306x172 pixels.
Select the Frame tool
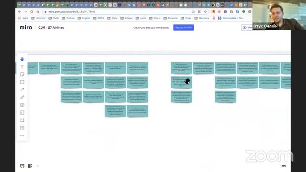point(22,120)
